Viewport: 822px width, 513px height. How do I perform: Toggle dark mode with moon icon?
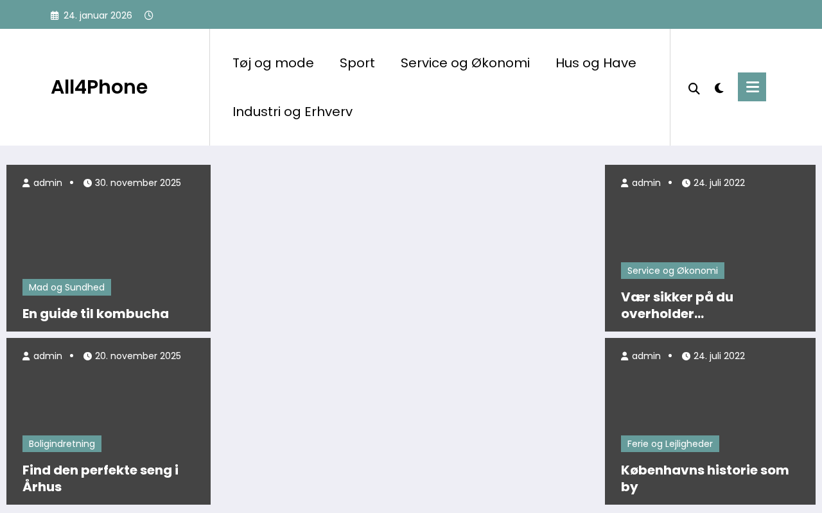pyautogui.click(x=719, y=88)
